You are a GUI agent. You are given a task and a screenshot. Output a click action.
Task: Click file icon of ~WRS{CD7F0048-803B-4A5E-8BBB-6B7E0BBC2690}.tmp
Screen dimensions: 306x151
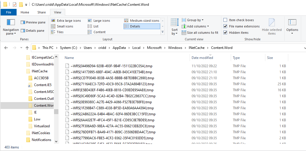tap(67, 78)
